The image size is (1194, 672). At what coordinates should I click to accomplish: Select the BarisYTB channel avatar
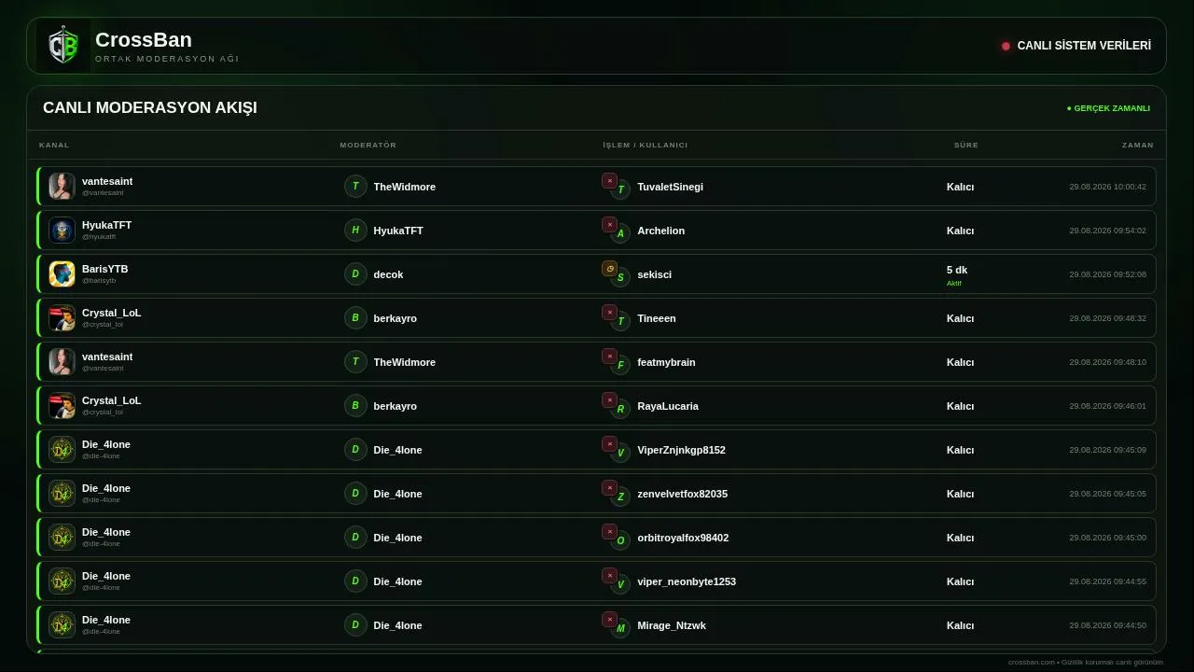coord(62,273)
